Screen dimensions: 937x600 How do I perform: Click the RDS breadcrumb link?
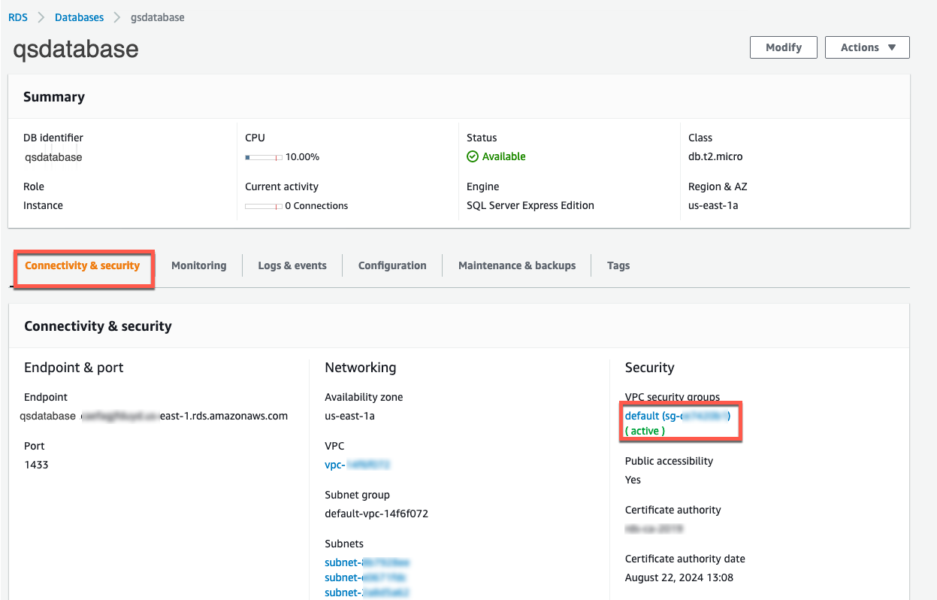18,17
